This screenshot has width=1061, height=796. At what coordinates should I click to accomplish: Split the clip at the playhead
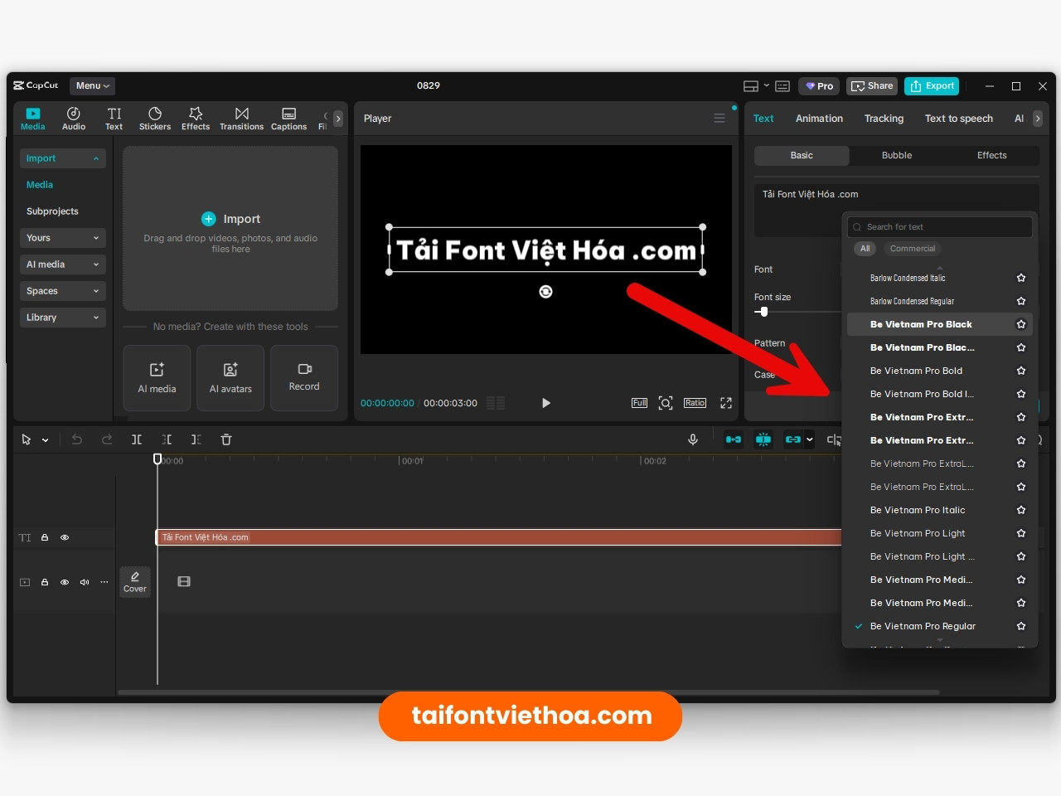click(137, 439)
